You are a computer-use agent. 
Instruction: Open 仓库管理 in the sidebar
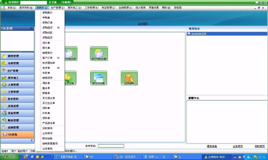[x=17, y=63]
